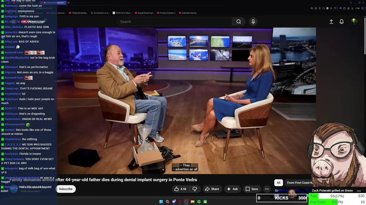Open the YouTube upload/create icon
Screen dimensions: 366x205
[331, 22]
